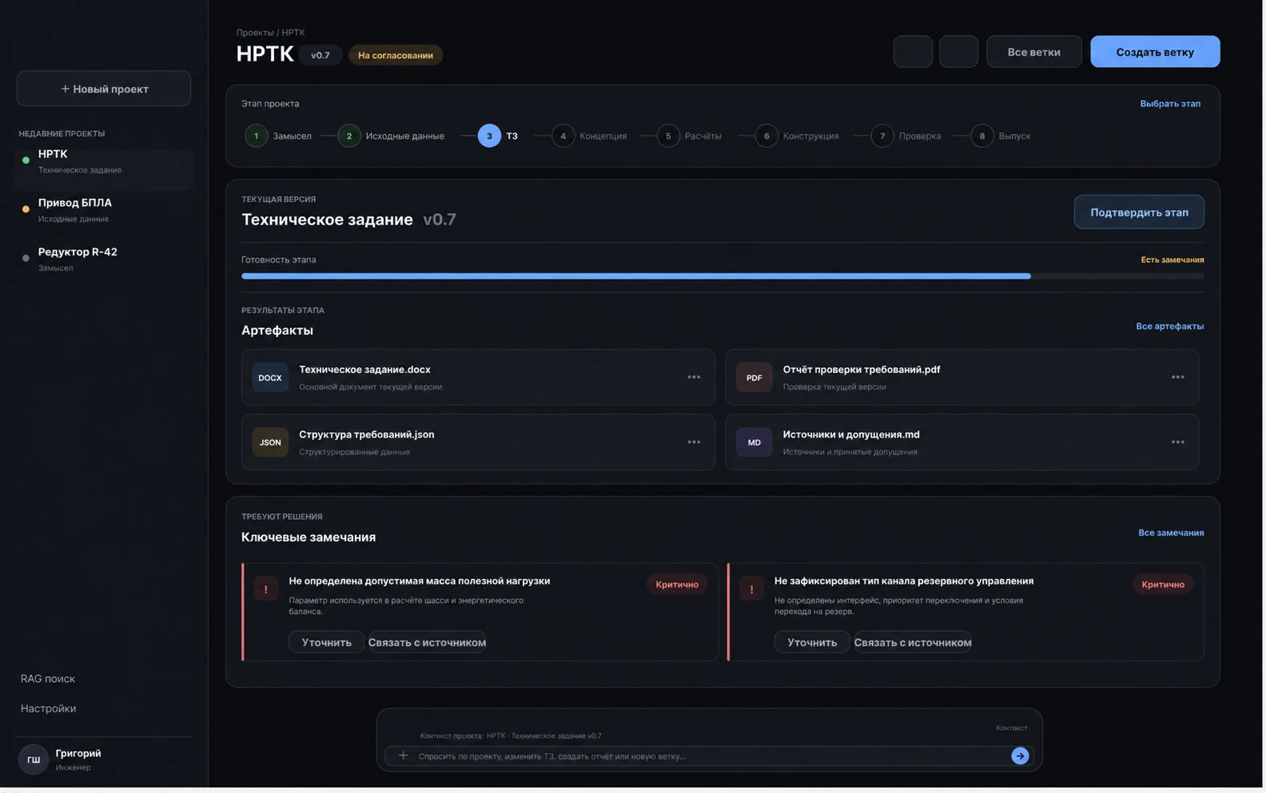This screenshot has width=1266, height=793.
Task: Open the more options menu for Техническое задание.docx
Action: (x=694, y=377)
